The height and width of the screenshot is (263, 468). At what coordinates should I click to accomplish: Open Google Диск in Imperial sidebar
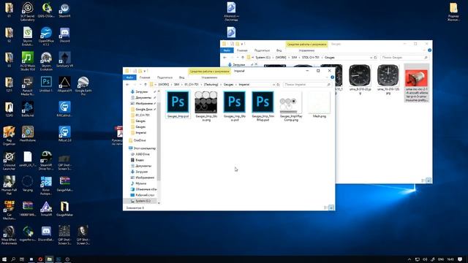point(143,110)
